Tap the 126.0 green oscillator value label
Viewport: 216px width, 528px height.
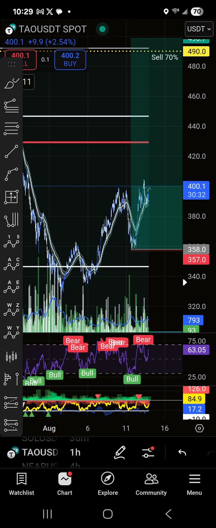197,389
